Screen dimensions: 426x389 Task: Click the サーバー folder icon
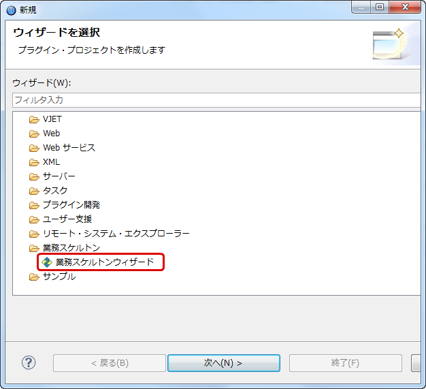tap(34, 177)
